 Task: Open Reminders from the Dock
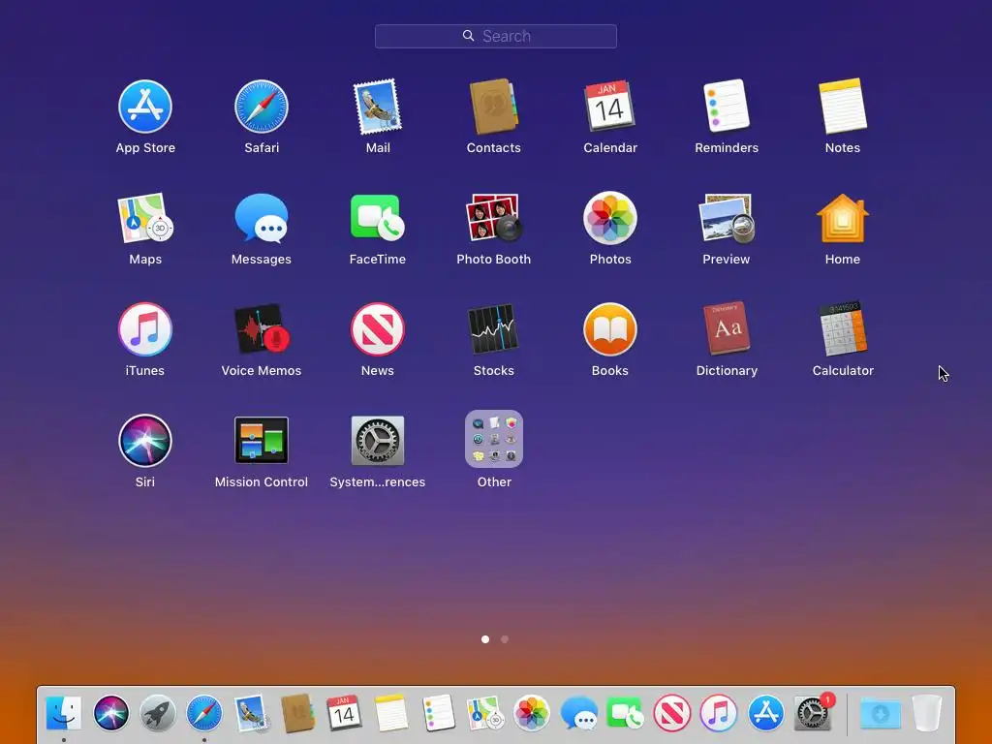438,713
